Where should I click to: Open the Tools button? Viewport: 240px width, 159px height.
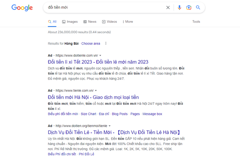(196, 22)
